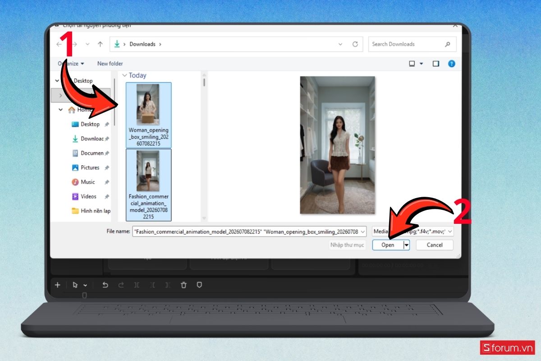This screenshot has width=541, height=361.
Task: Collapse the Today group chevron
Action: click(124, 75)
